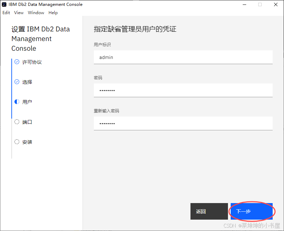The width and height of the screenshot is (284, 231).
Task: Focus the 用户标识 field containing admin
Action: click(x=183, y=57)
